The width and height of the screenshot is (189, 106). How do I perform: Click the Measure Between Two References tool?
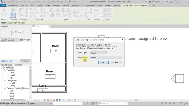[x=96, y=15]
